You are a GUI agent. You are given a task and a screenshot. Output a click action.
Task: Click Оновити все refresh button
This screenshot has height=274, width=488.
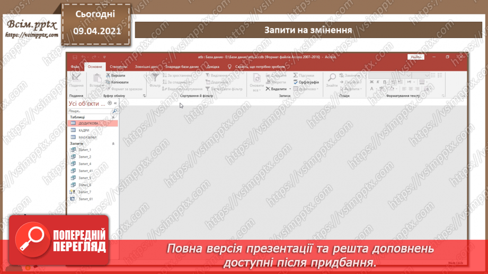(x=257, y=83)
